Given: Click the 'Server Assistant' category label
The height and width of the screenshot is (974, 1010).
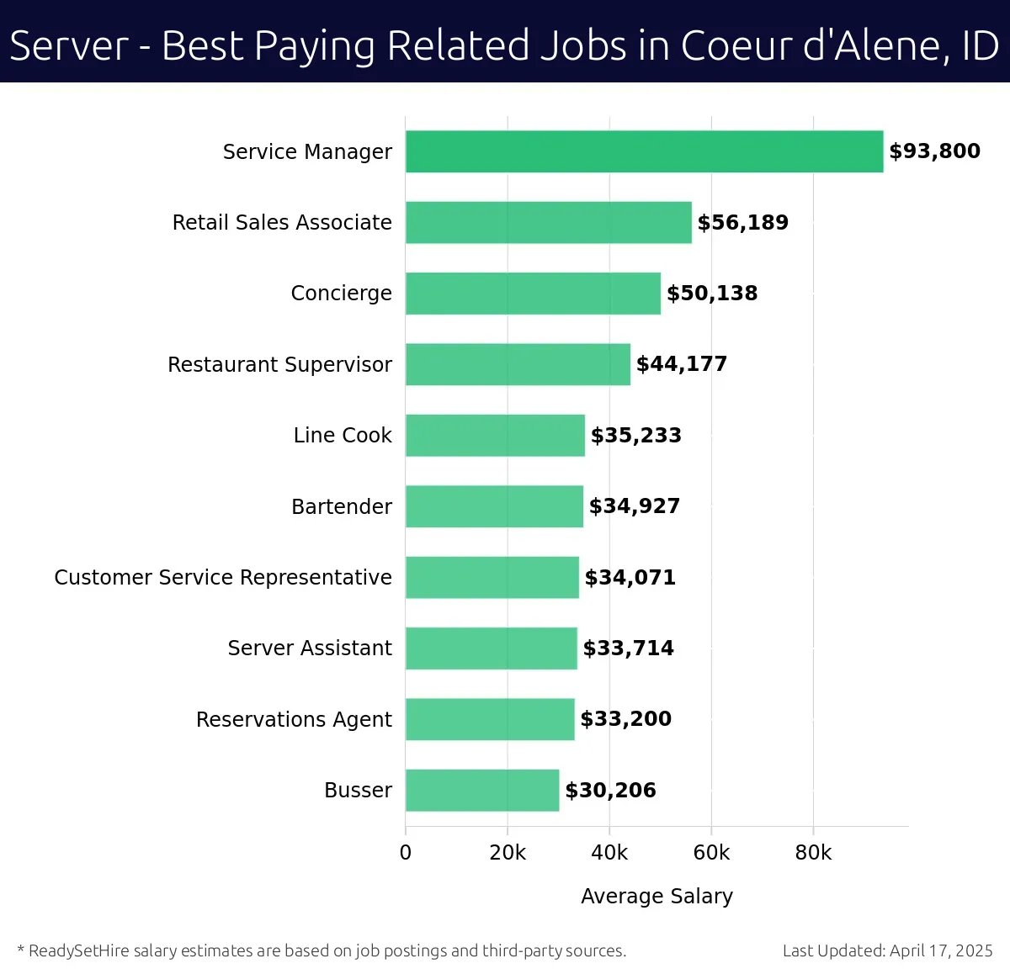Looking at the screenshot, I should pyautogui.click(x=310, y=648).
